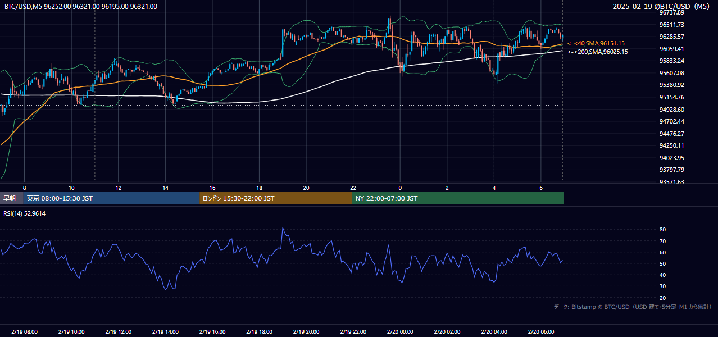Image resolution: width=718 pixels, height=337 pixels.
Task: Click the price axis value 96285.57
Action: coord(671,37)
